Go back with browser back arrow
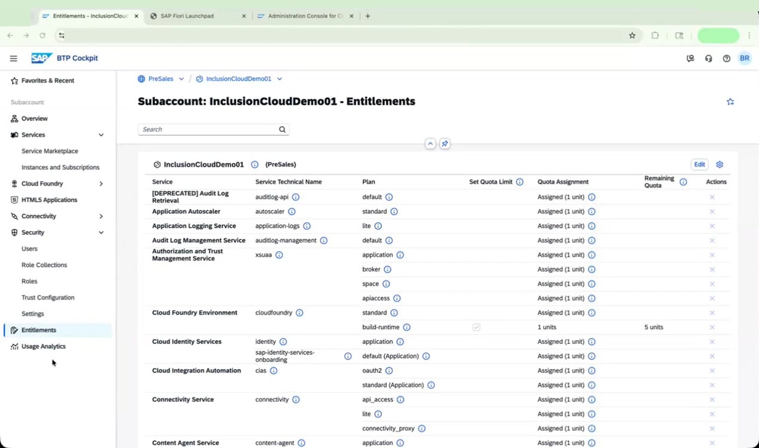Image resolution: width=759 pixels, height=448 pixels. click(x=10, y=35)
